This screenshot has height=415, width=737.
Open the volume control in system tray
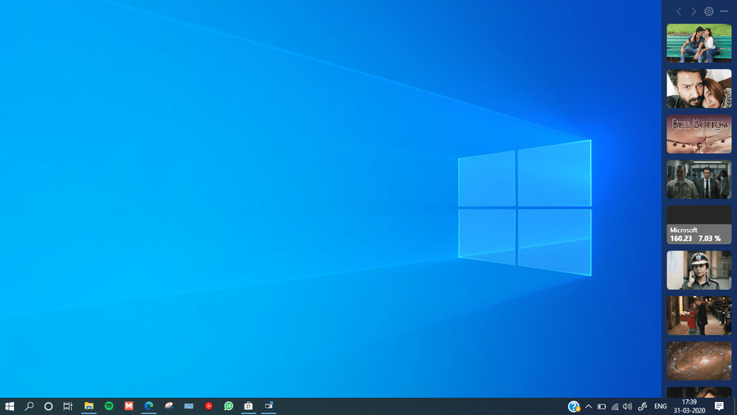click(627, 406)
